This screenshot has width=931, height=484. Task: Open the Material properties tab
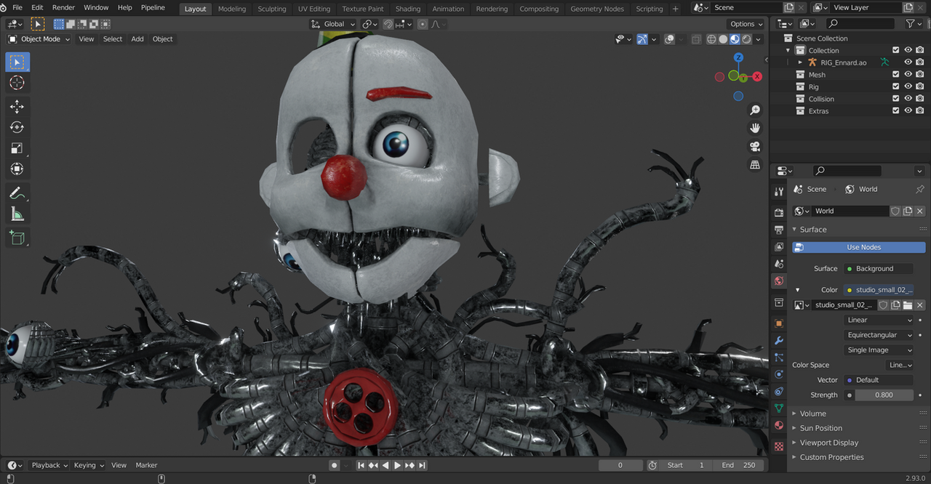tap(779, 426)
